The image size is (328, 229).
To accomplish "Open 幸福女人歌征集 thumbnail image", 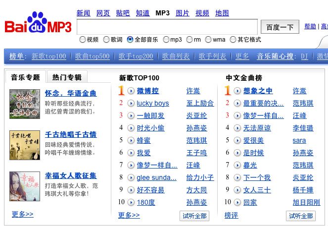I will [x=25, y=186].
